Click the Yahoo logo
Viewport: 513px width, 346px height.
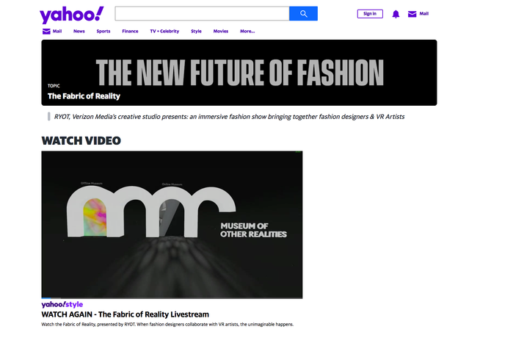coord(72,15)
